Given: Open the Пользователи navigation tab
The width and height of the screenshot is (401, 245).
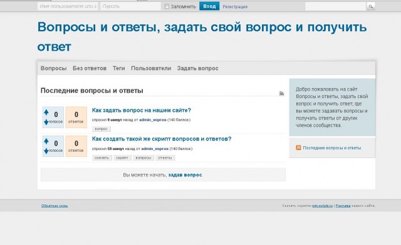Looking at the screenshot, I should tap(151, 68).
